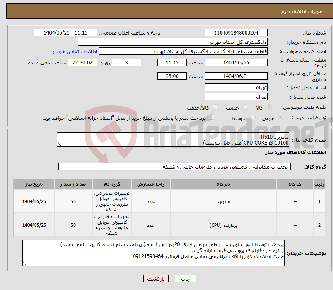Click the remaining days field showing 3
Viewport: 333px width, 290px height.
click(126, 62)
